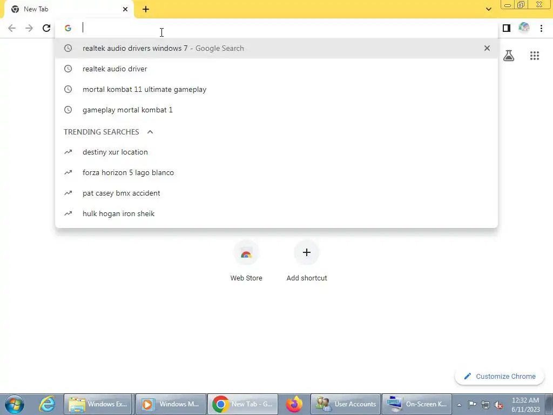553x415 pixels.
Task: Collapse the Trending Searches section
Action: pos(150,132)
